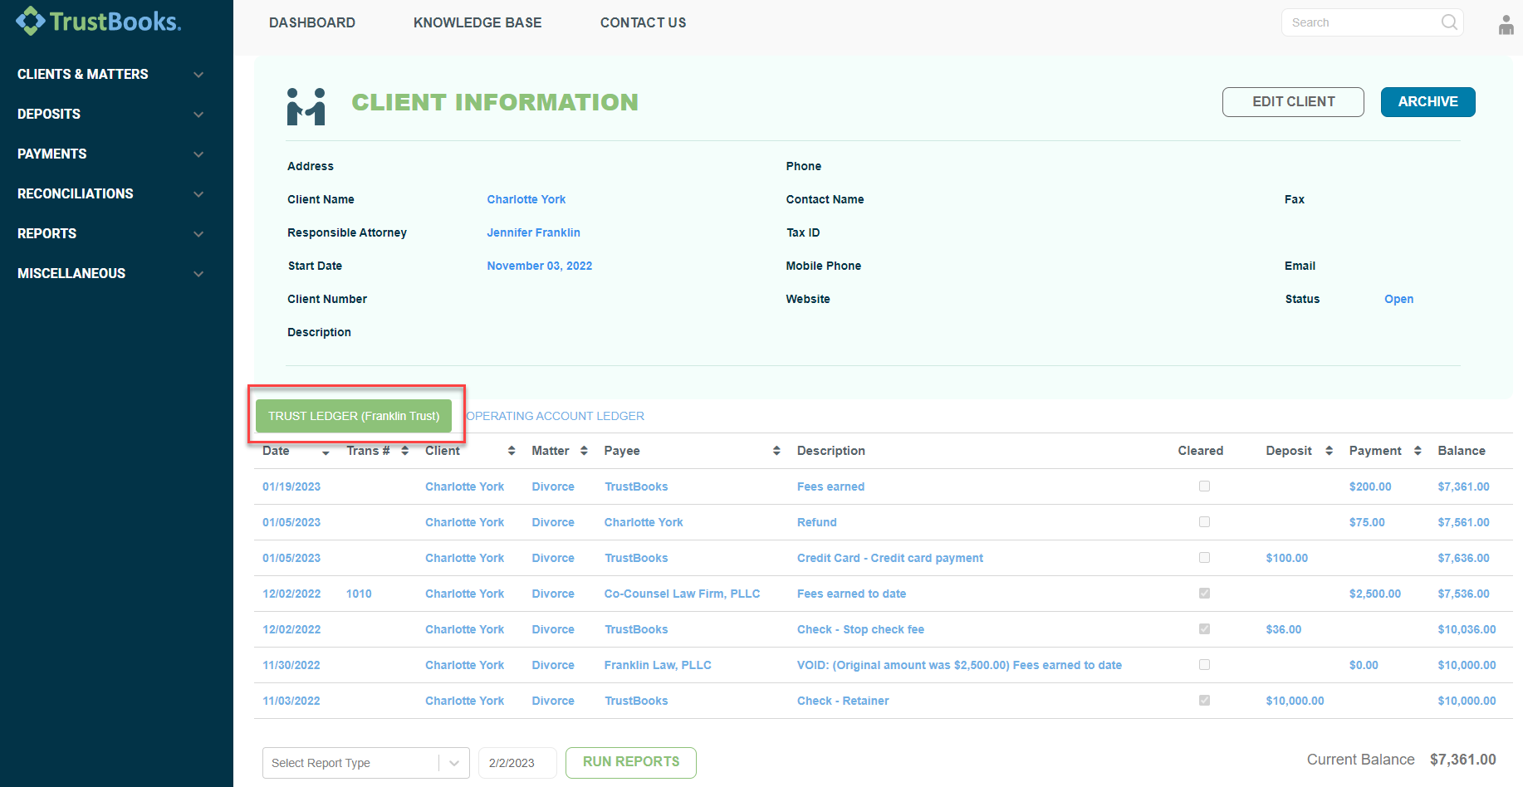Switch to Operating Account Ledger tab
This screenshot has height=787, width=1523.
point(556,416)
